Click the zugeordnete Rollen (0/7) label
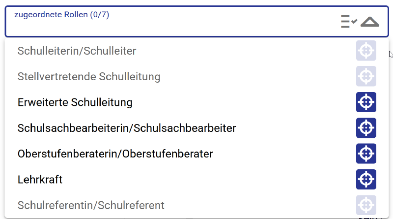This screenshot has width=393, height=219. tap(61, 15)
